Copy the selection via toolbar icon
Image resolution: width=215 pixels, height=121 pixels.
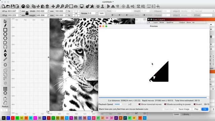click(x=34, y=6)
